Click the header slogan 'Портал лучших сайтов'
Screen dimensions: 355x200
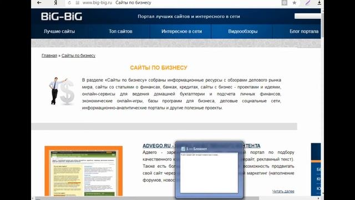pos(189,16)
